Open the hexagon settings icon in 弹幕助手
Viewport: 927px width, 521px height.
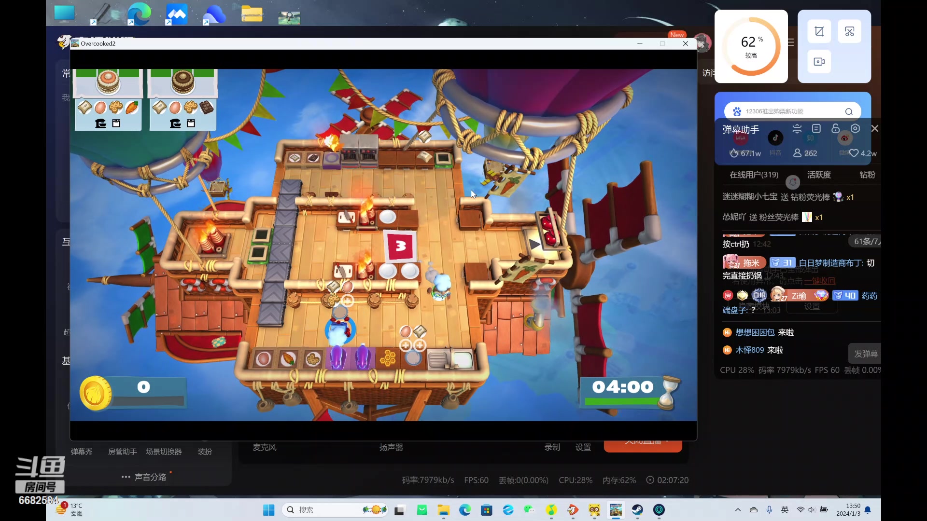coord(855,129)
